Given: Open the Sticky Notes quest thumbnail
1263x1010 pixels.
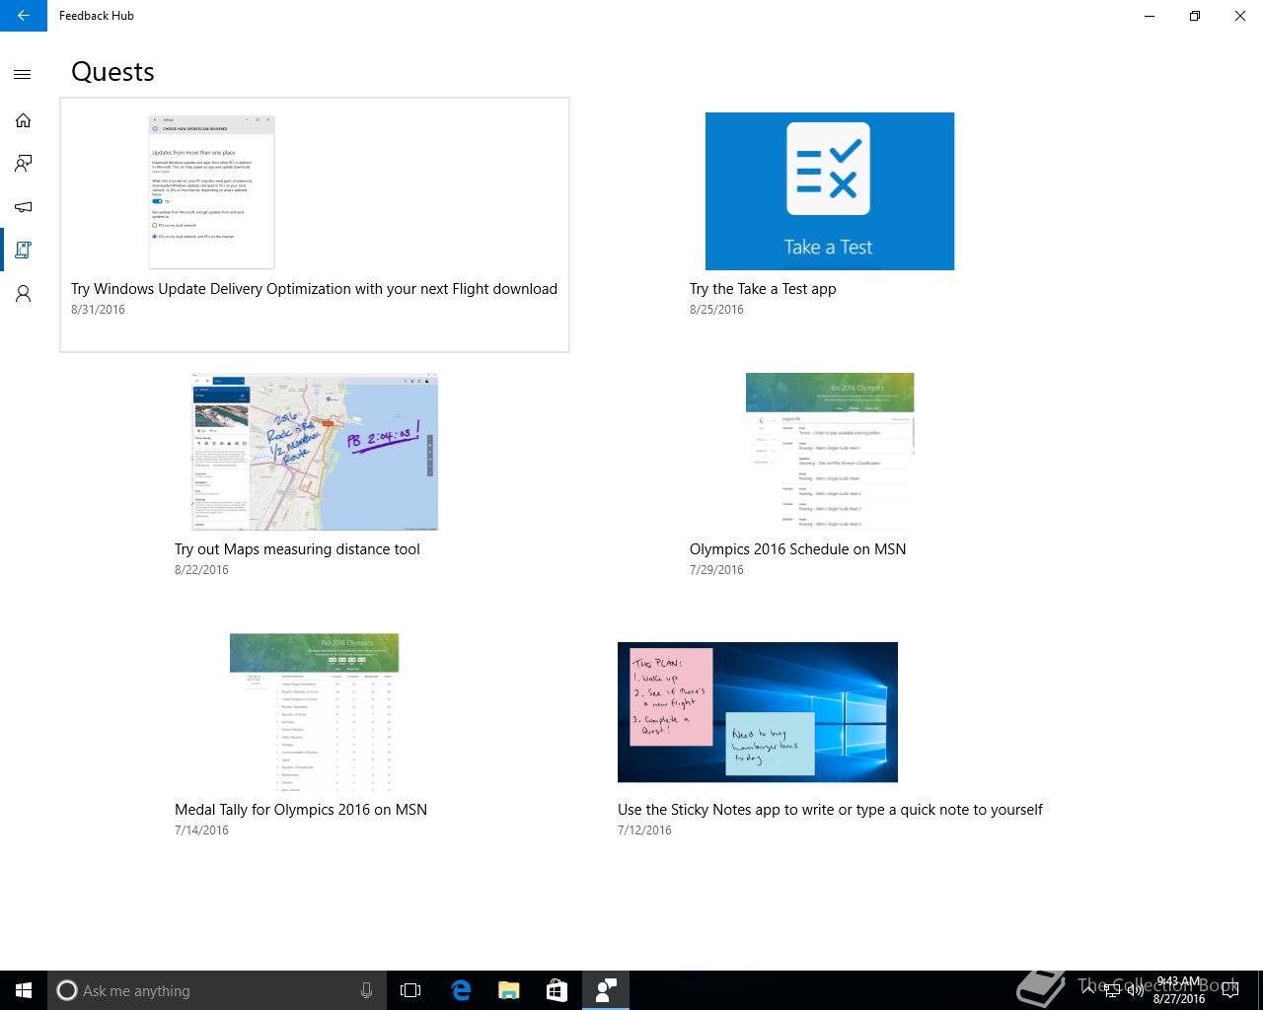Looking at the screenshot, I should 758,712.
